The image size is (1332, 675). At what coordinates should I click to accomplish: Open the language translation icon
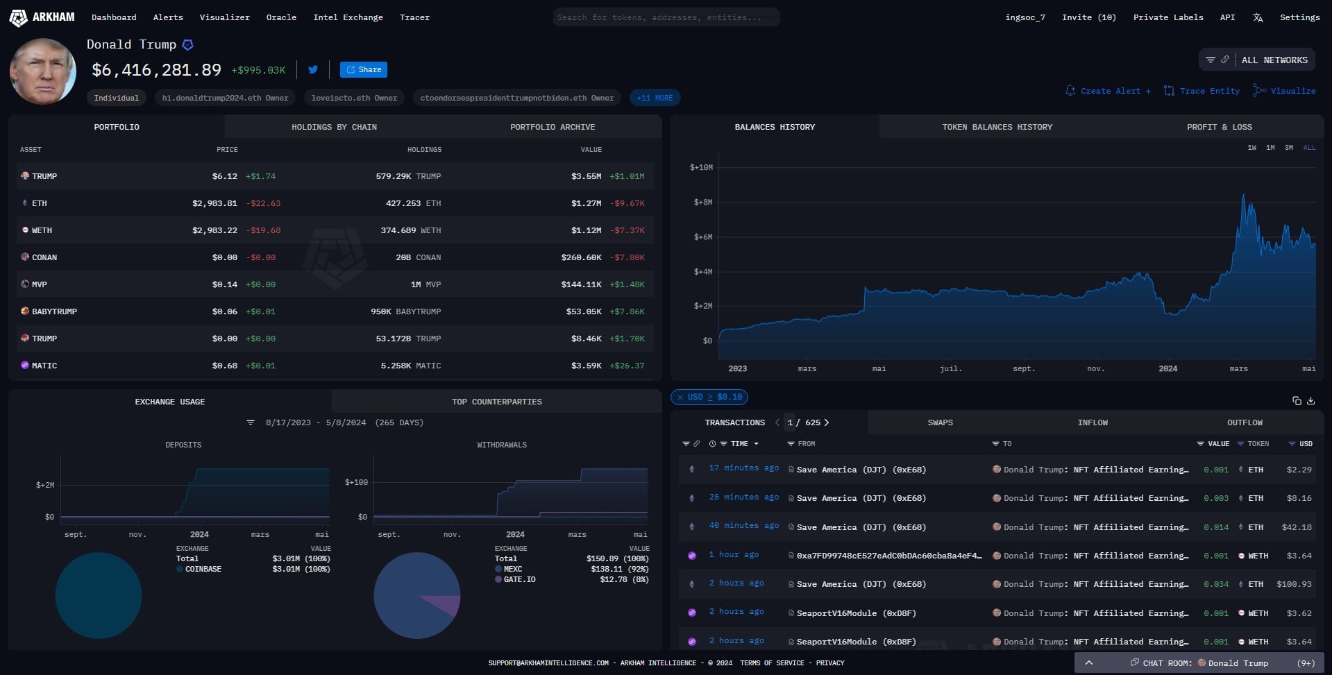(1258, 18)
